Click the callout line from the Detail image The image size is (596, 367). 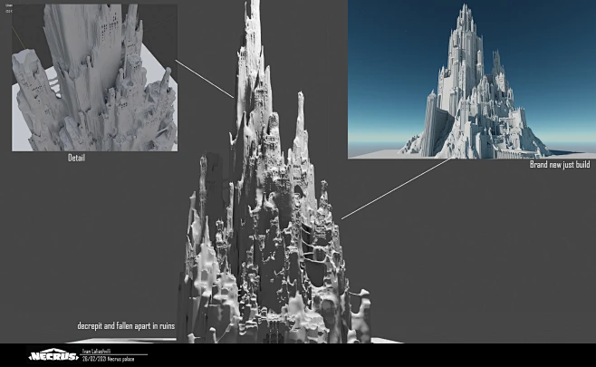(207, 79)
